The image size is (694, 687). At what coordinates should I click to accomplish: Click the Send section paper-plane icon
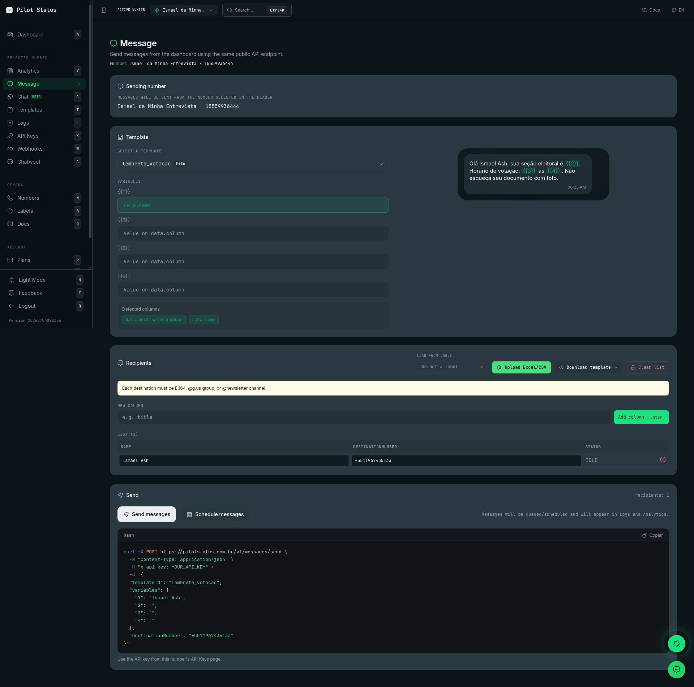click(120, 495)
